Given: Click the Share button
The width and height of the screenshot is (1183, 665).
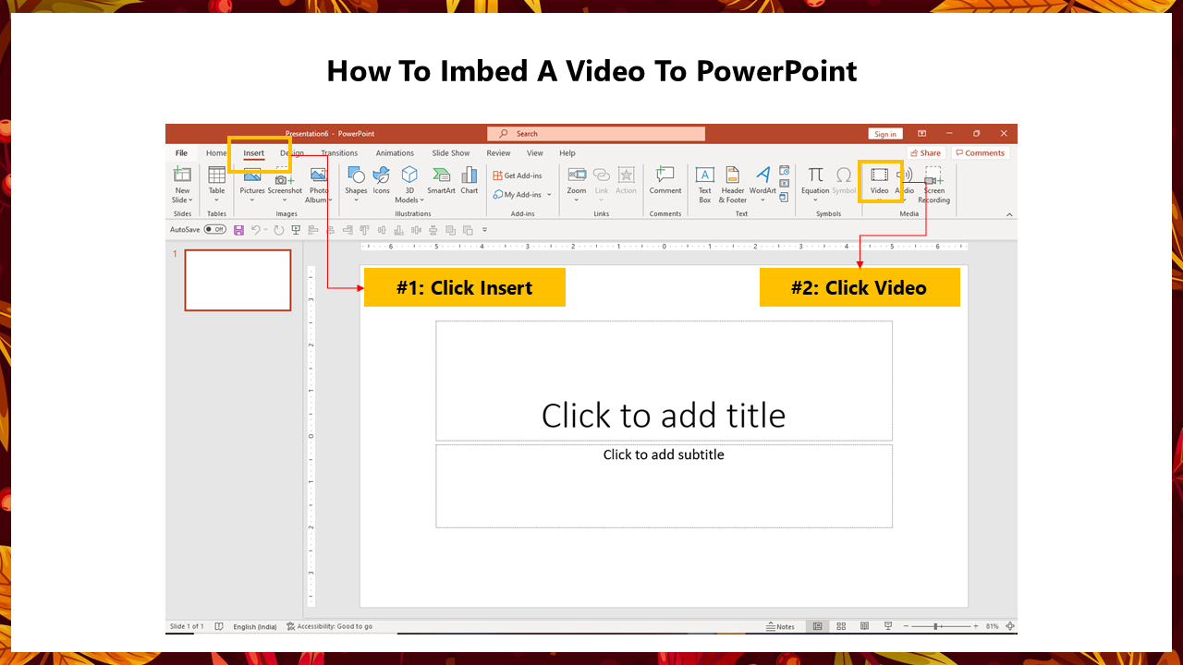Looking at the screenshot, I should click(925, 153).
